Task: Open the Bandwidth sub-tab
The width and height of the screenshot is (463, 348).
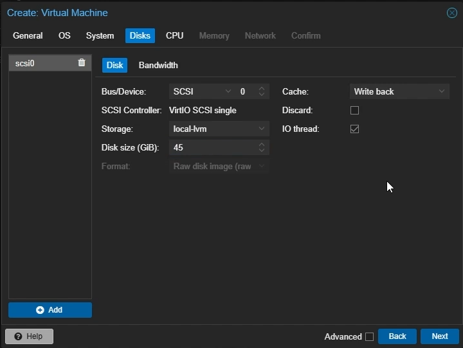Action: (x=158, y=66)
